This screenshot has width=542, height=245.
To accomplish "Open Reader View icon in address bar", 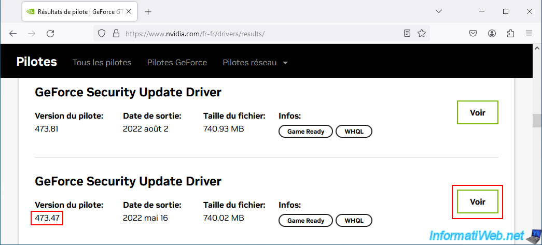I will (407, 33).
